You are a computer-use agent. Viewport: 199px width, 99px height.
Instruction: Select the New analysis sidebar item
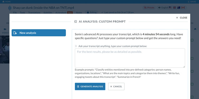[39, 33]
